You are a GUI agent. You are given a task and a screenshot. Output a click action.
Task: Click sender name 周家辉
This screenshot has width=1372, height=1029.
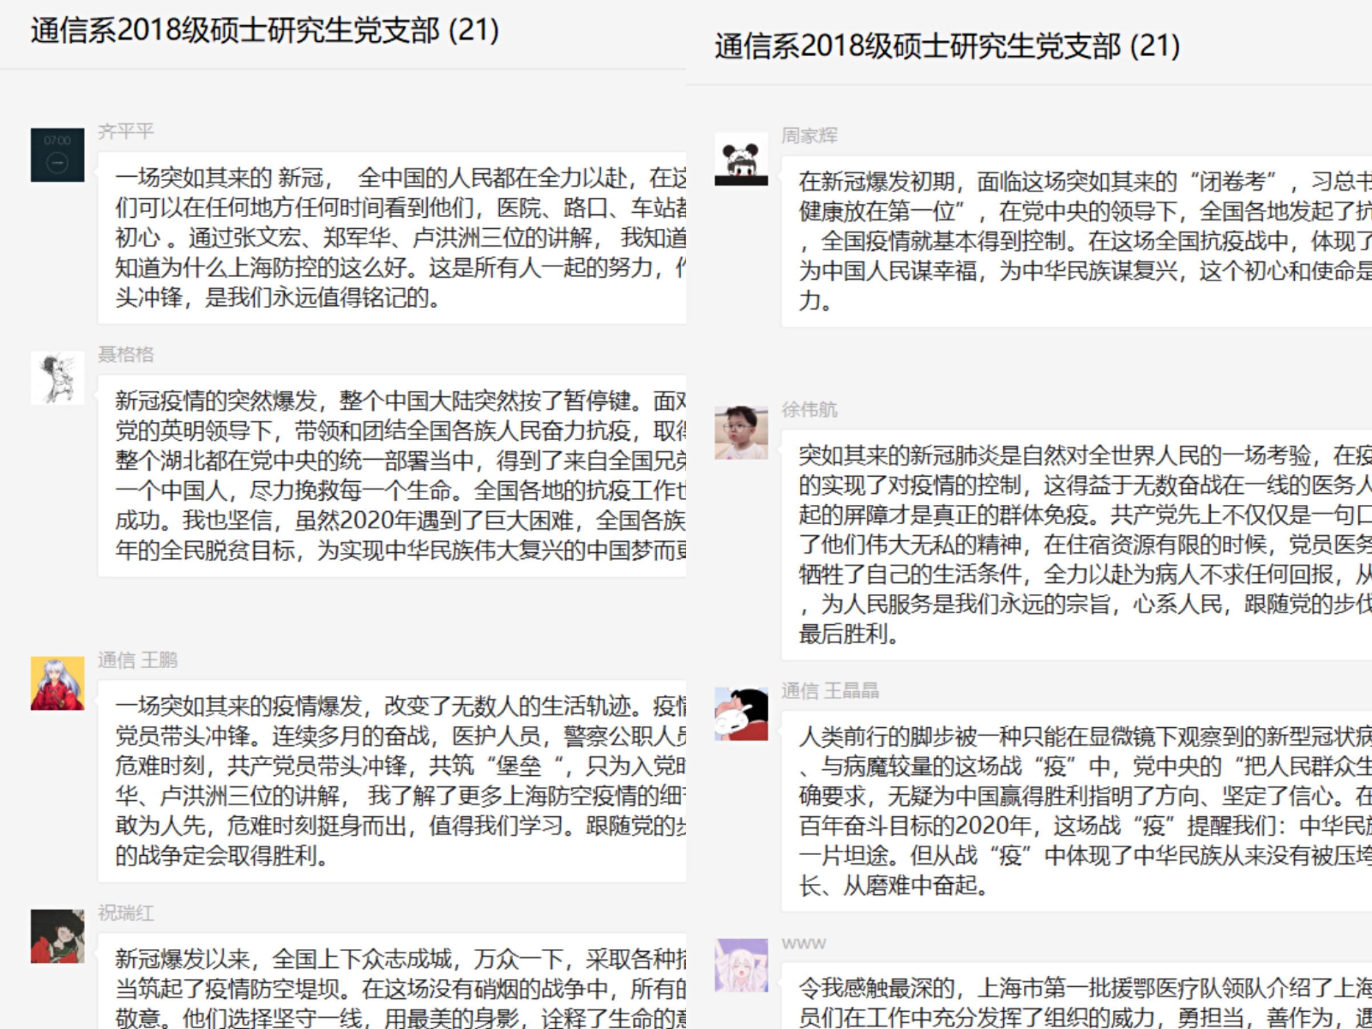(809, 135)
